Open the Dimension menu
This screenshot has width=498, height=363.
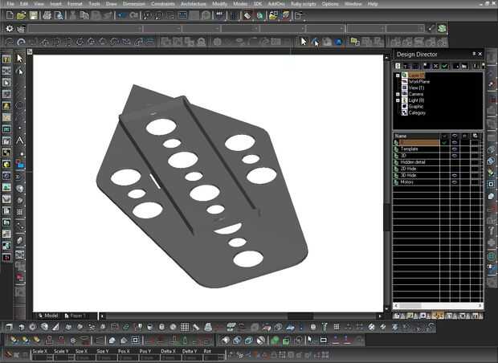(133, 4)
